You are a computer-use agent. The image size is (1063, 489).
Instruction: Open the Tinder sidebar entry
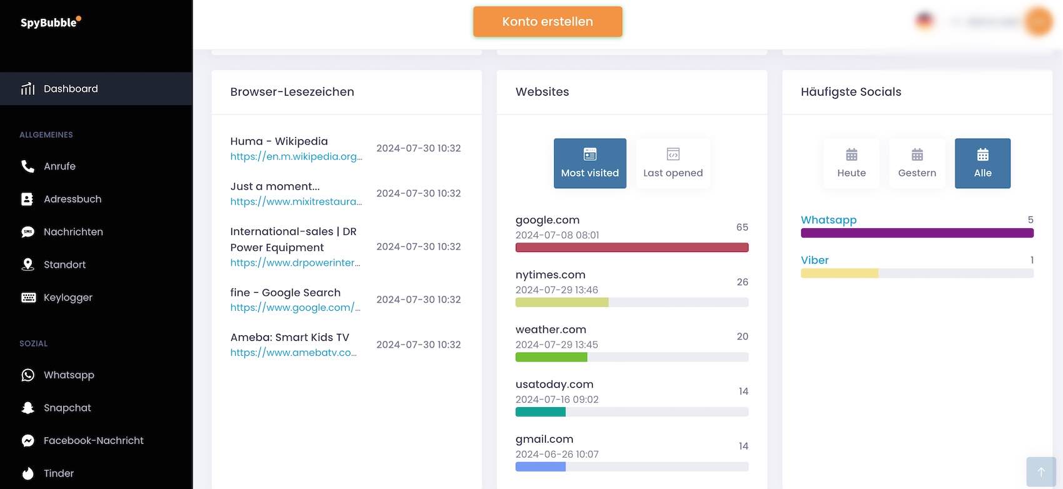tap(96, 473)
